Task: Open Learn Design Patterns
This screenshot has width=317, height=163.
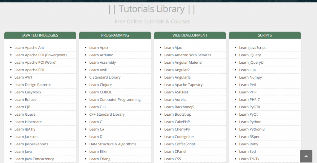Action: click(33, 85)
